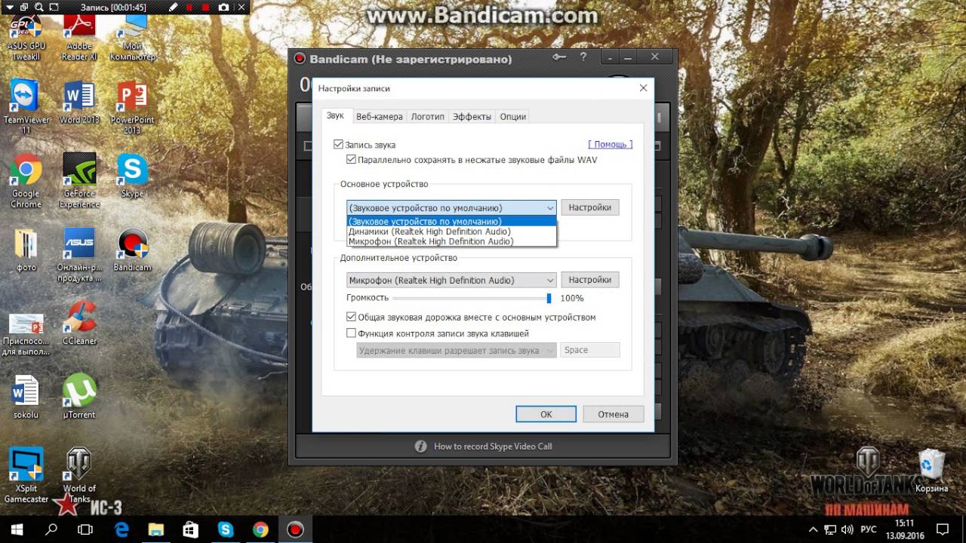Switch to the Веб-камера tab
This screenshot has width=966, height=543.
[380, 116]
